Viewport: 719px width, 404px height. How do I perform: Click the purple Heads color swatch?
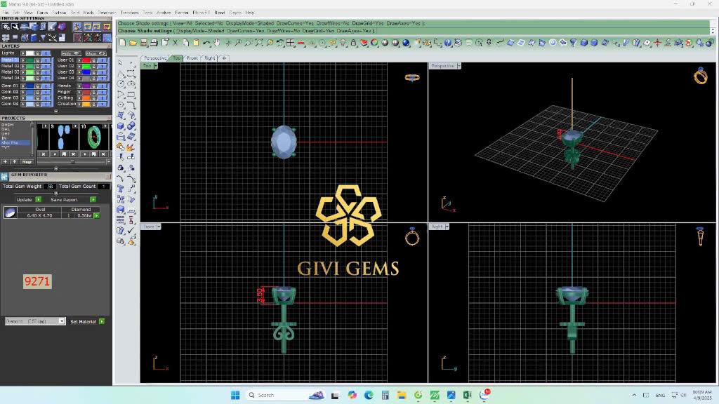point(86,86)
